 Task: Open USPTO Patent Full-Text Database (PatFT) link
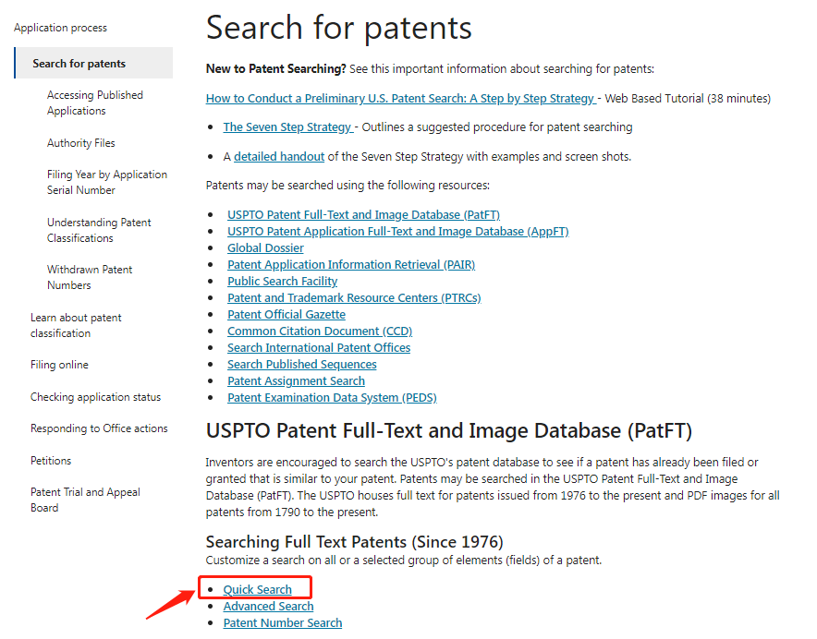tap(363, 215)
